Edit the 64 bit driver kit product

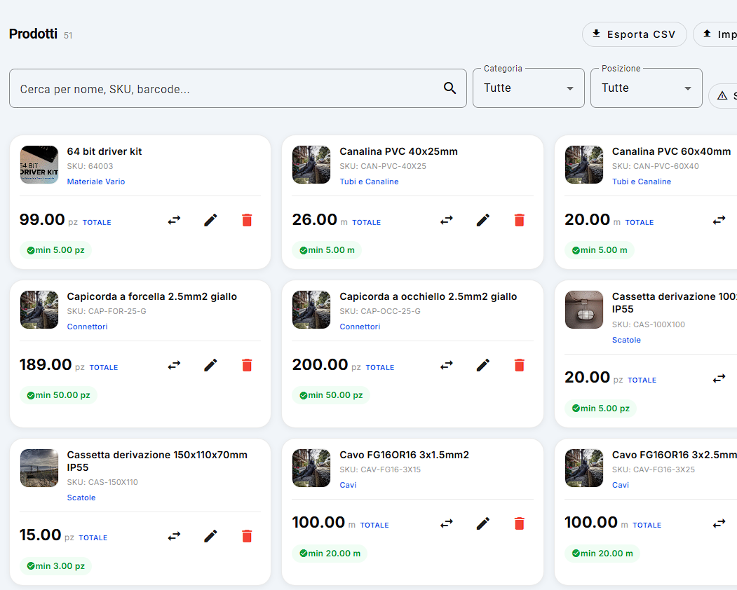[x=210, y=220]
